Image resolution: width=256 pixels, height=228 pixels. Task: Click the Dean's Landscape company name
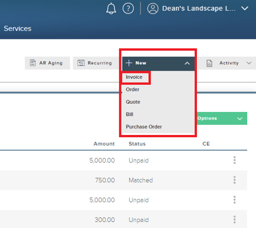199,8
